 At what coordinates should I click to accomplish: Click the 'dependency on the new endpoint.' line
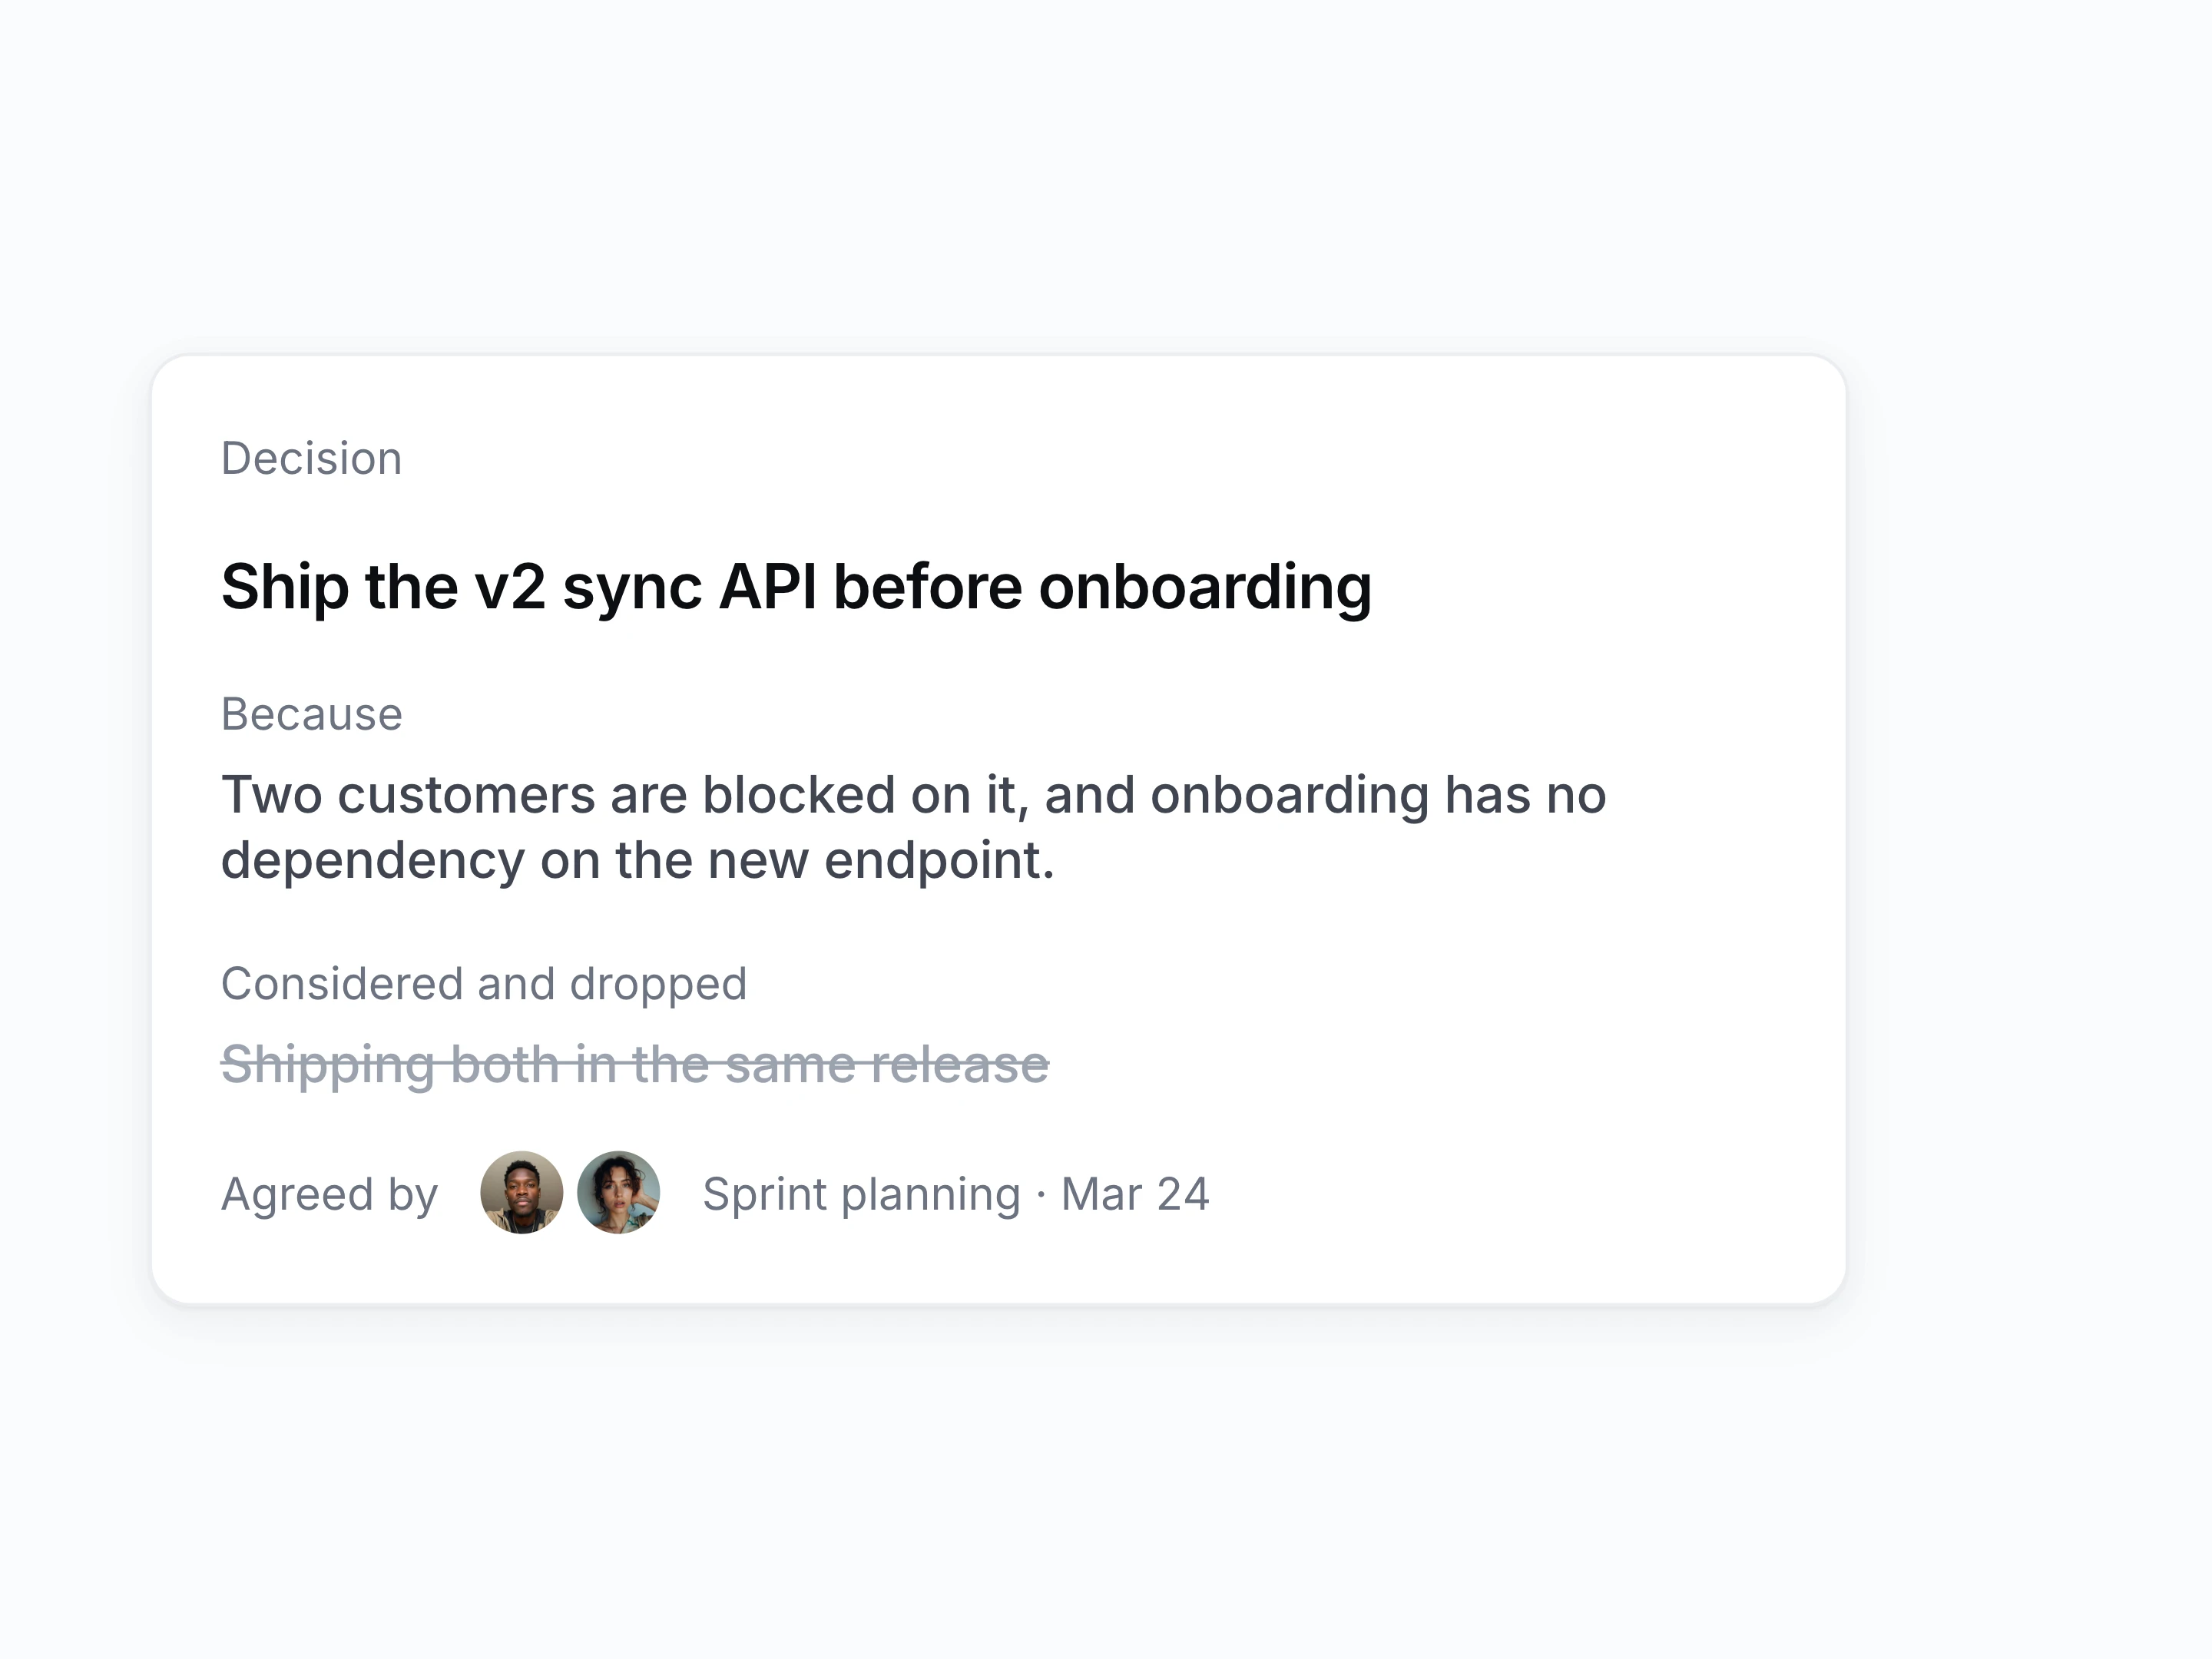tap(638, 861)
